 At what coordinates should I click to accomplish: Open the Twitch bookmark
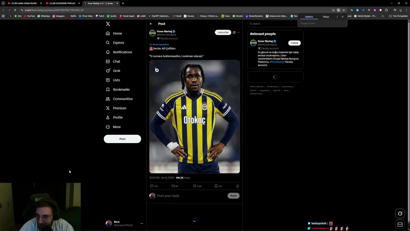coord(100,16)
